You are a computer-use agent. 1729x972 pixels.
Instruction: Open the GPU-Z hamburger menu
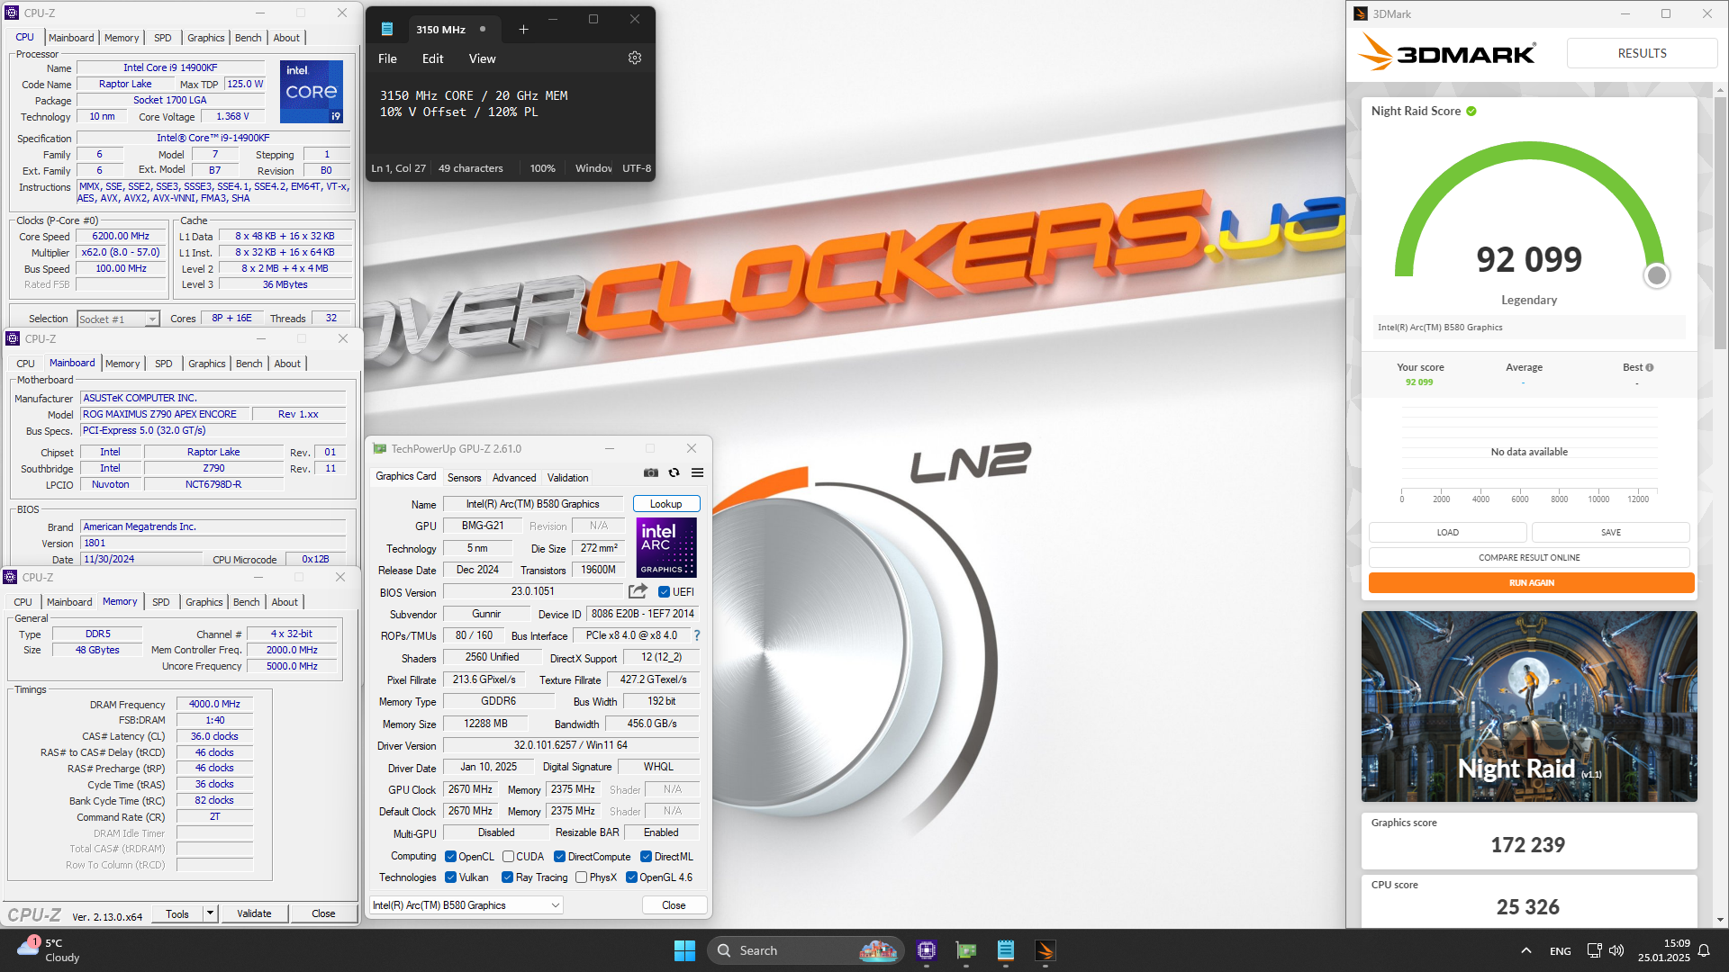697,472
